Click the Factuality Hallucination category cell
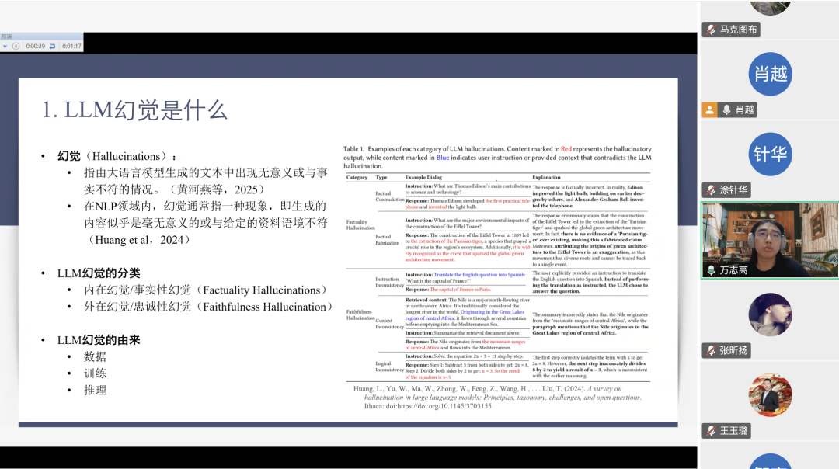The image size is (839, 469). (360, 224)
